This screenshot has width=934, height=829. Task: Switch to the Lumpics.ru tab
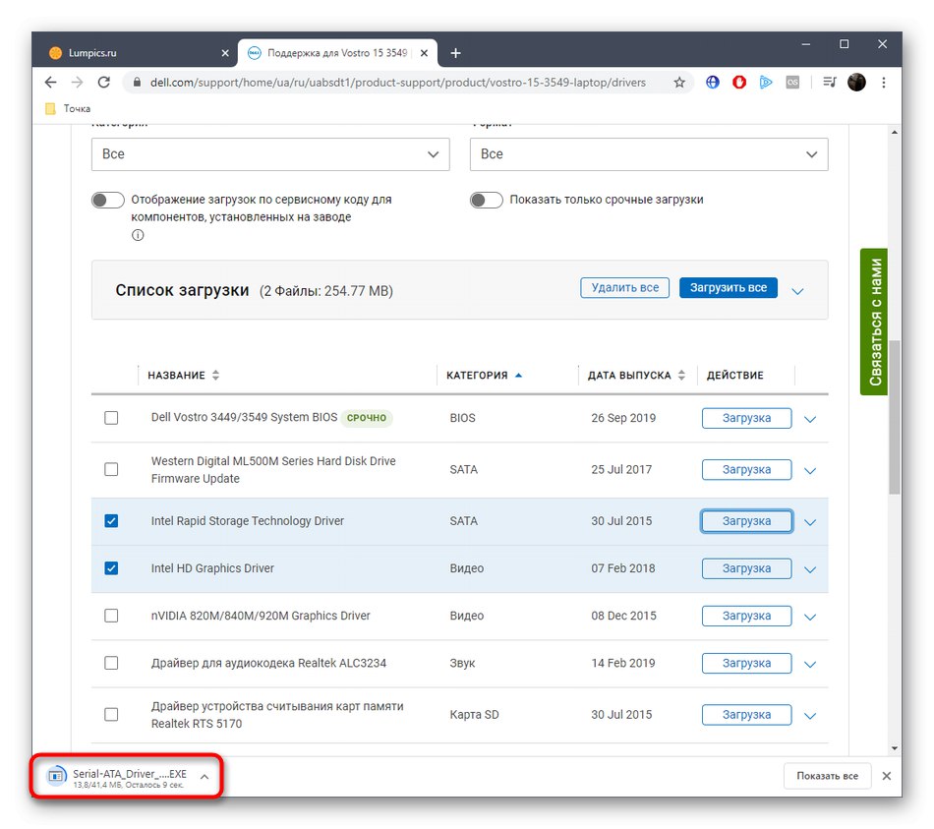pos(137,53)
